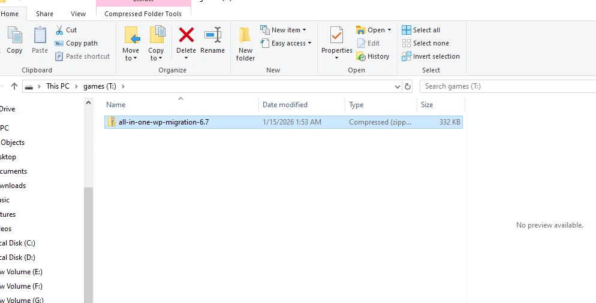Viewport: 596px width, 303px height.
Task: Click This PC in the address path
Action: [58, 86]
